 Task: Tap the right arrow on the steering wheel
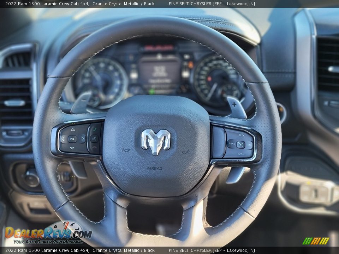pos(82,139)
